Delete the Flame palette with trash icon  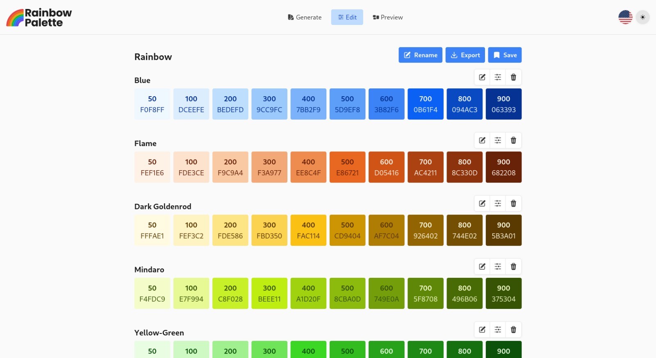tap(513, 140)
